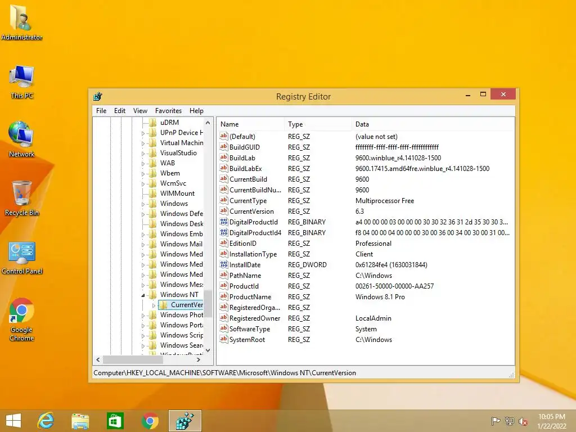This screenshot has height=432, width=576.
Task: Expand the Windows Search key
Action: click(143, 346)
